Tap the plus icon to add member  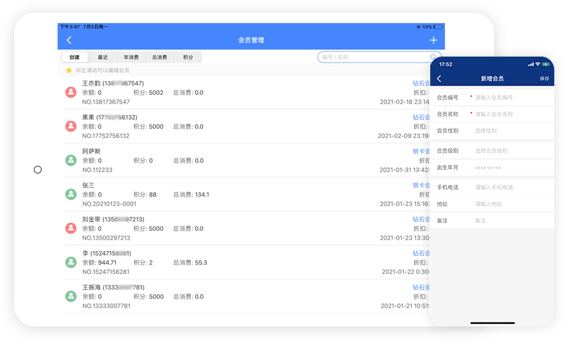(434, 40)
